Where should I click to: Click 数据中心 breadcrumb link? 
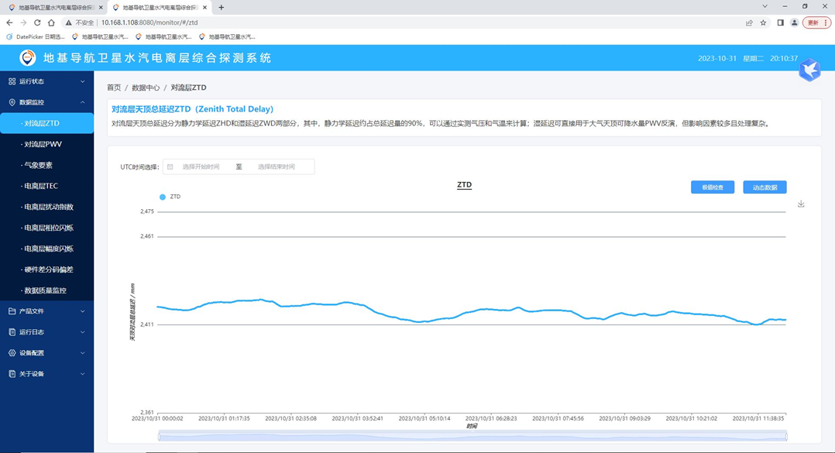146,88
